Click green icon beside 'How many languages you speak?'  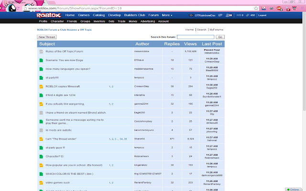[41, 69]
